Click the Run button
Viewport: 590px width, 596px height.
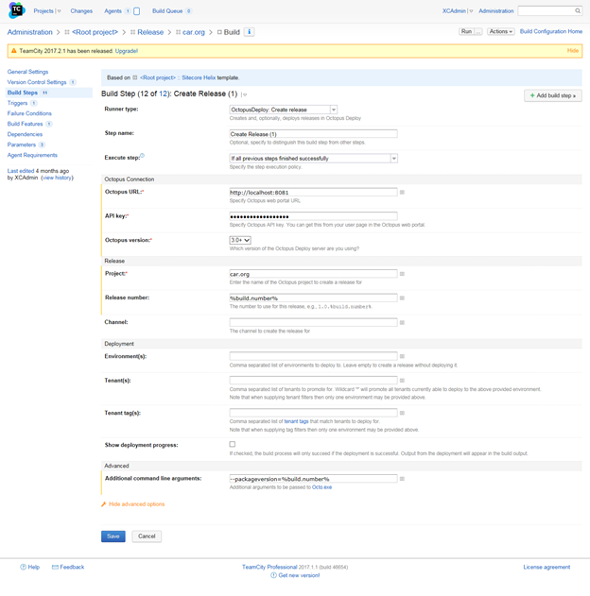coord(466,31)
